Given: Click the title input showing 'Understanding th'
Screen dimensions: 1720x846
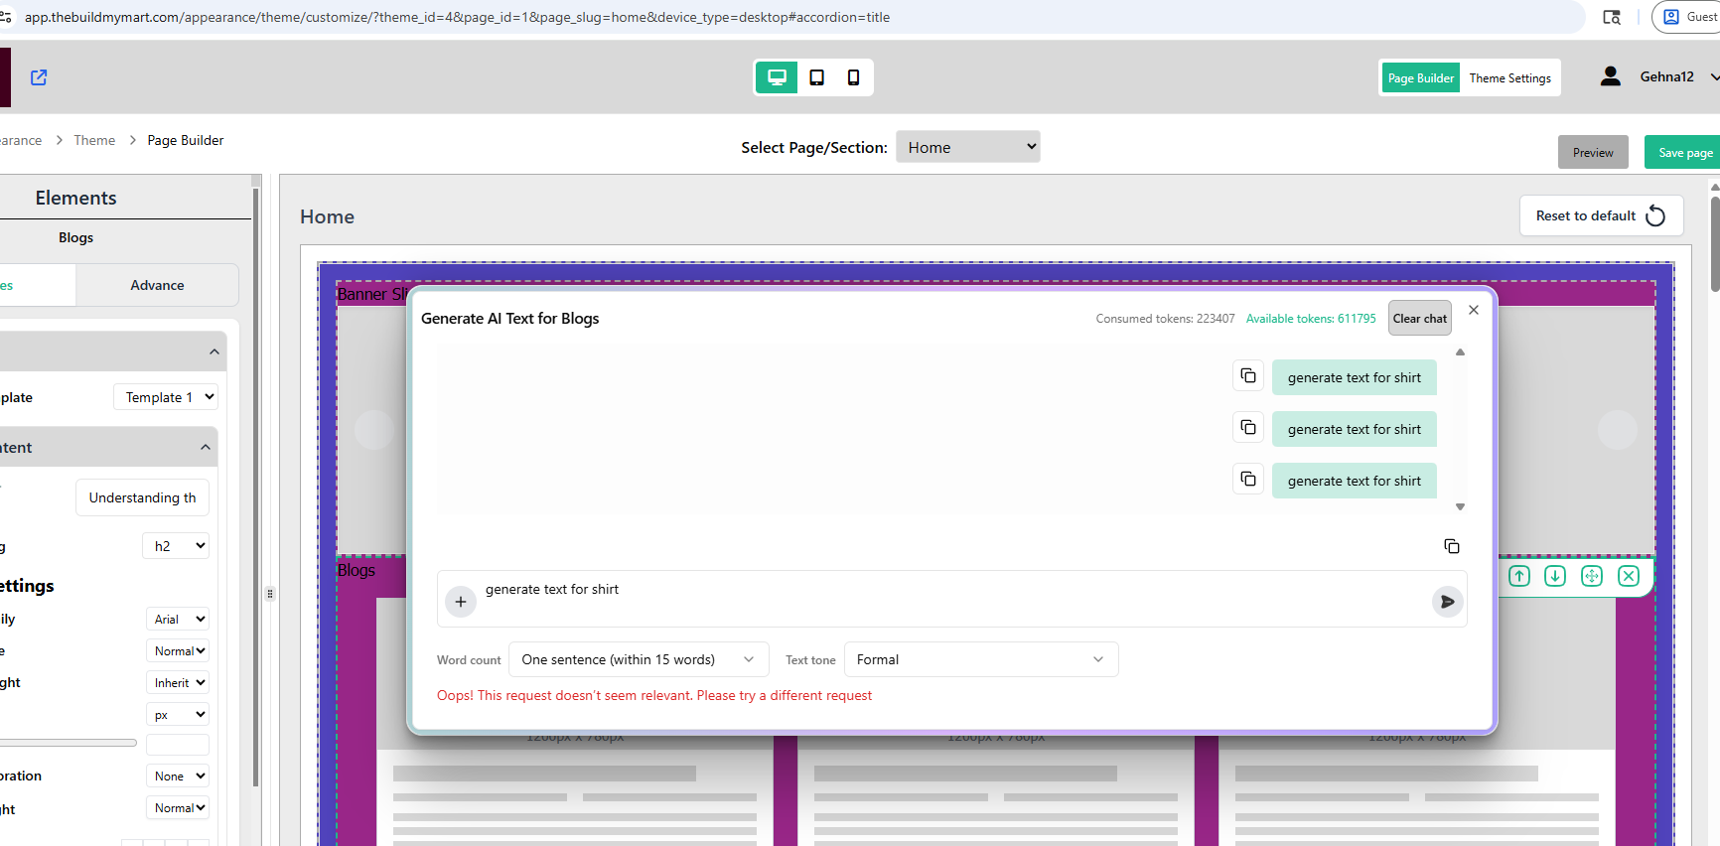Looking at the screenshot, I should pos(142,497).
